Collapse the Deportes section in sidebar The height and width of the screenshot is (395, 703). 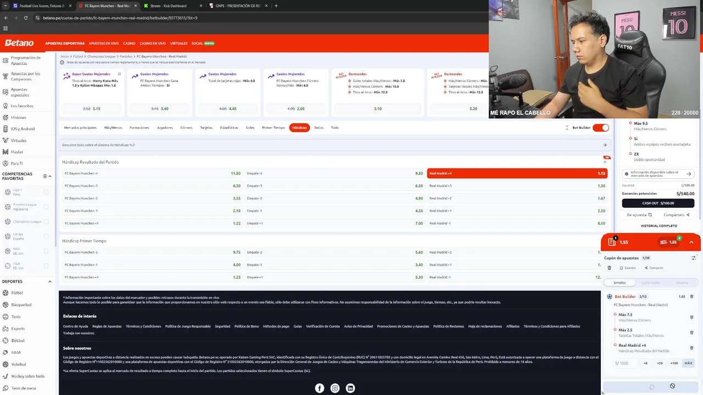point(50,281)
